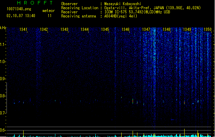Screen dimensions: 215x137
Task: Click the Observer label
Action: click(69, 4)
